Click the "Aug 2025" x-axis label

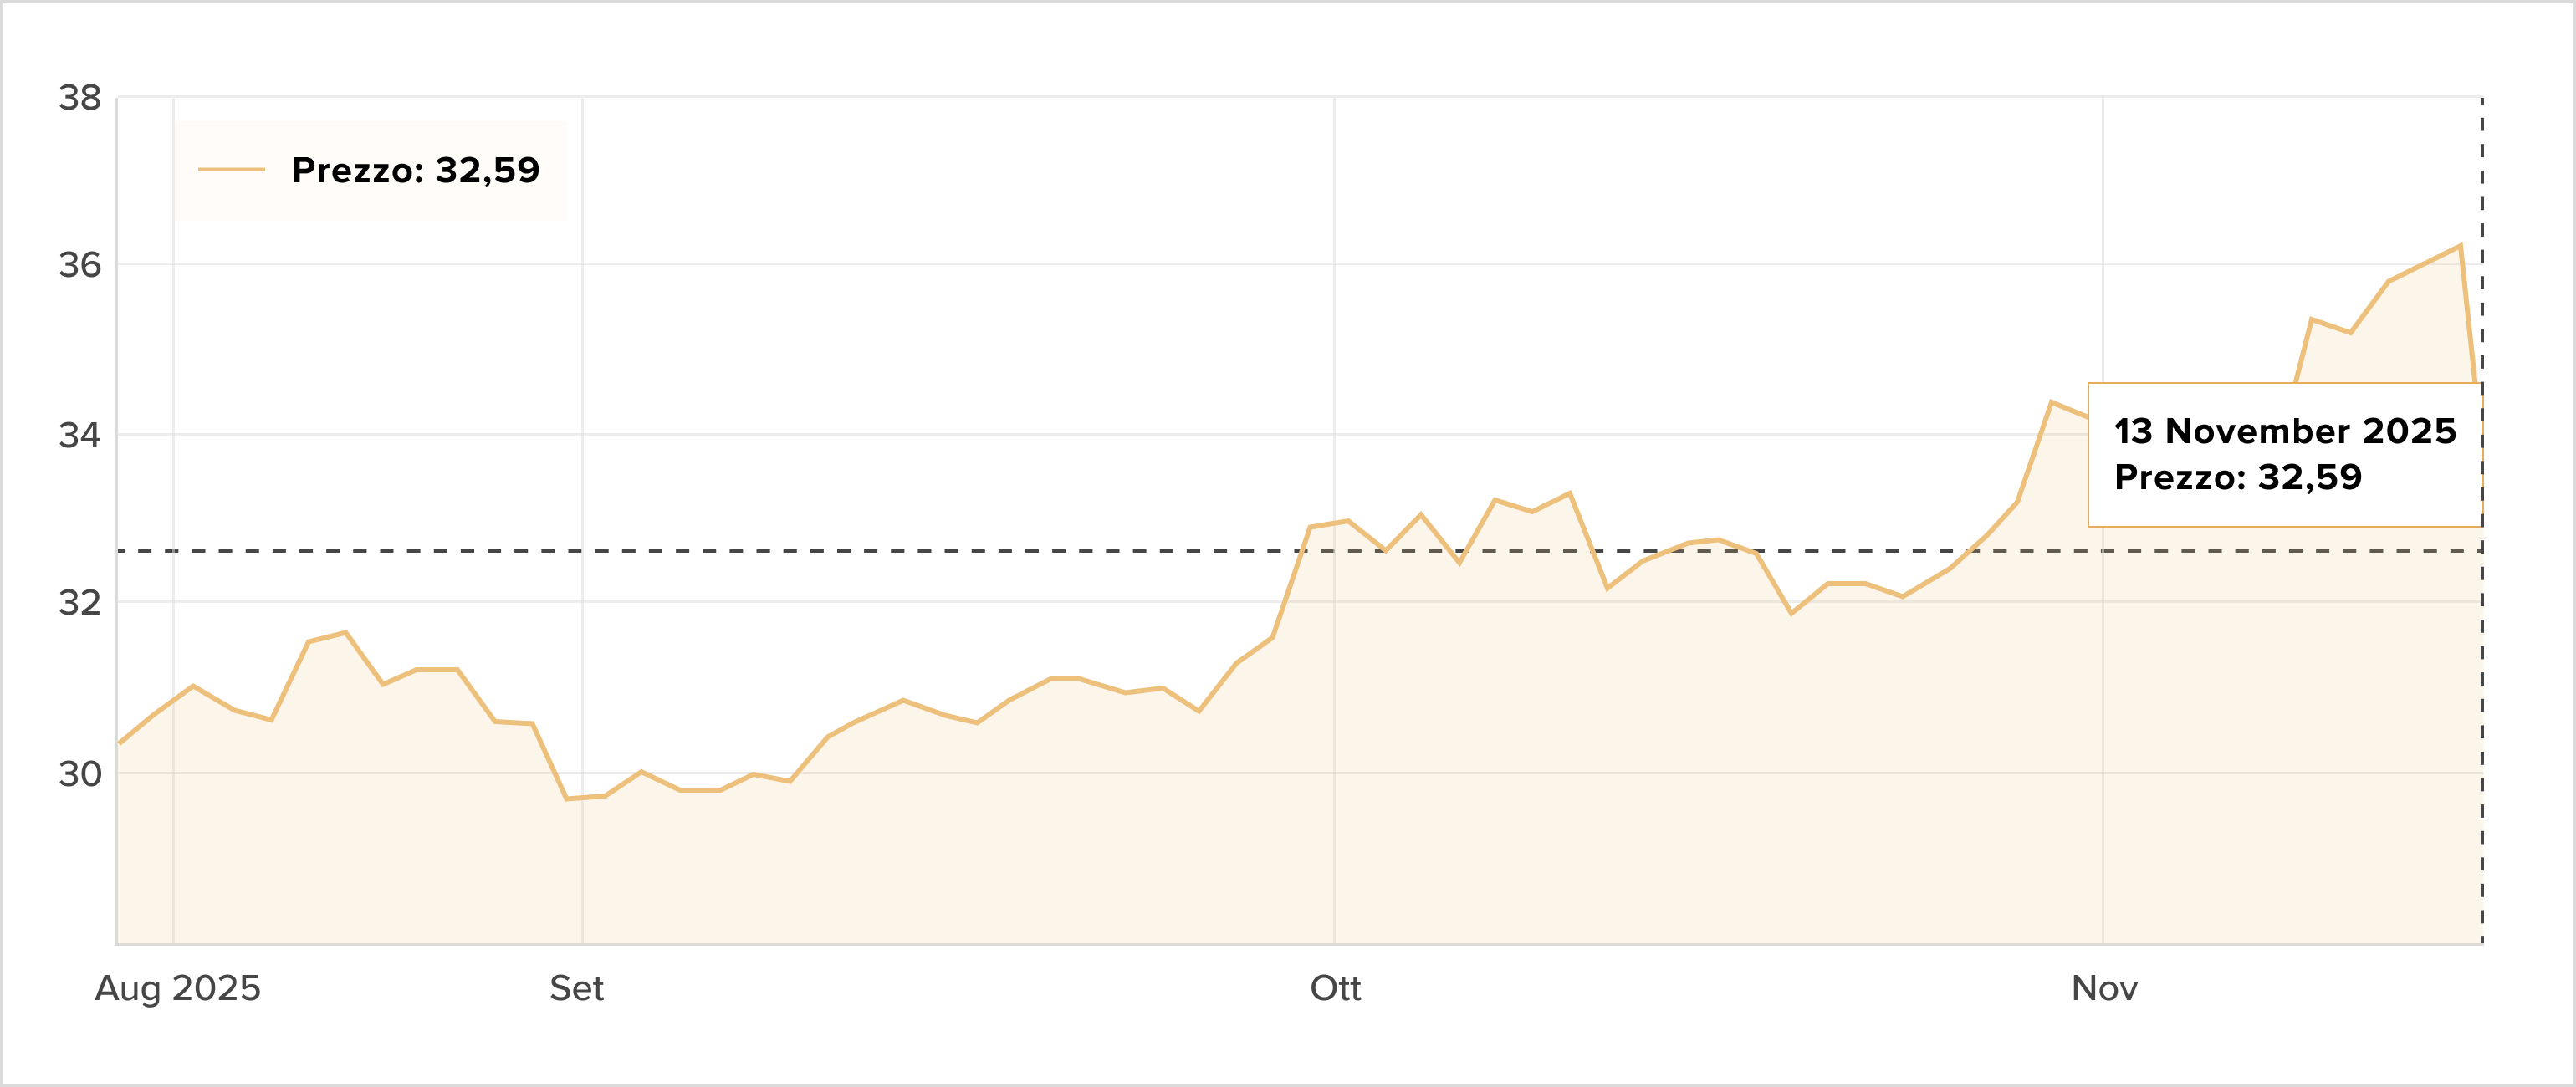(x=177, y=988)
